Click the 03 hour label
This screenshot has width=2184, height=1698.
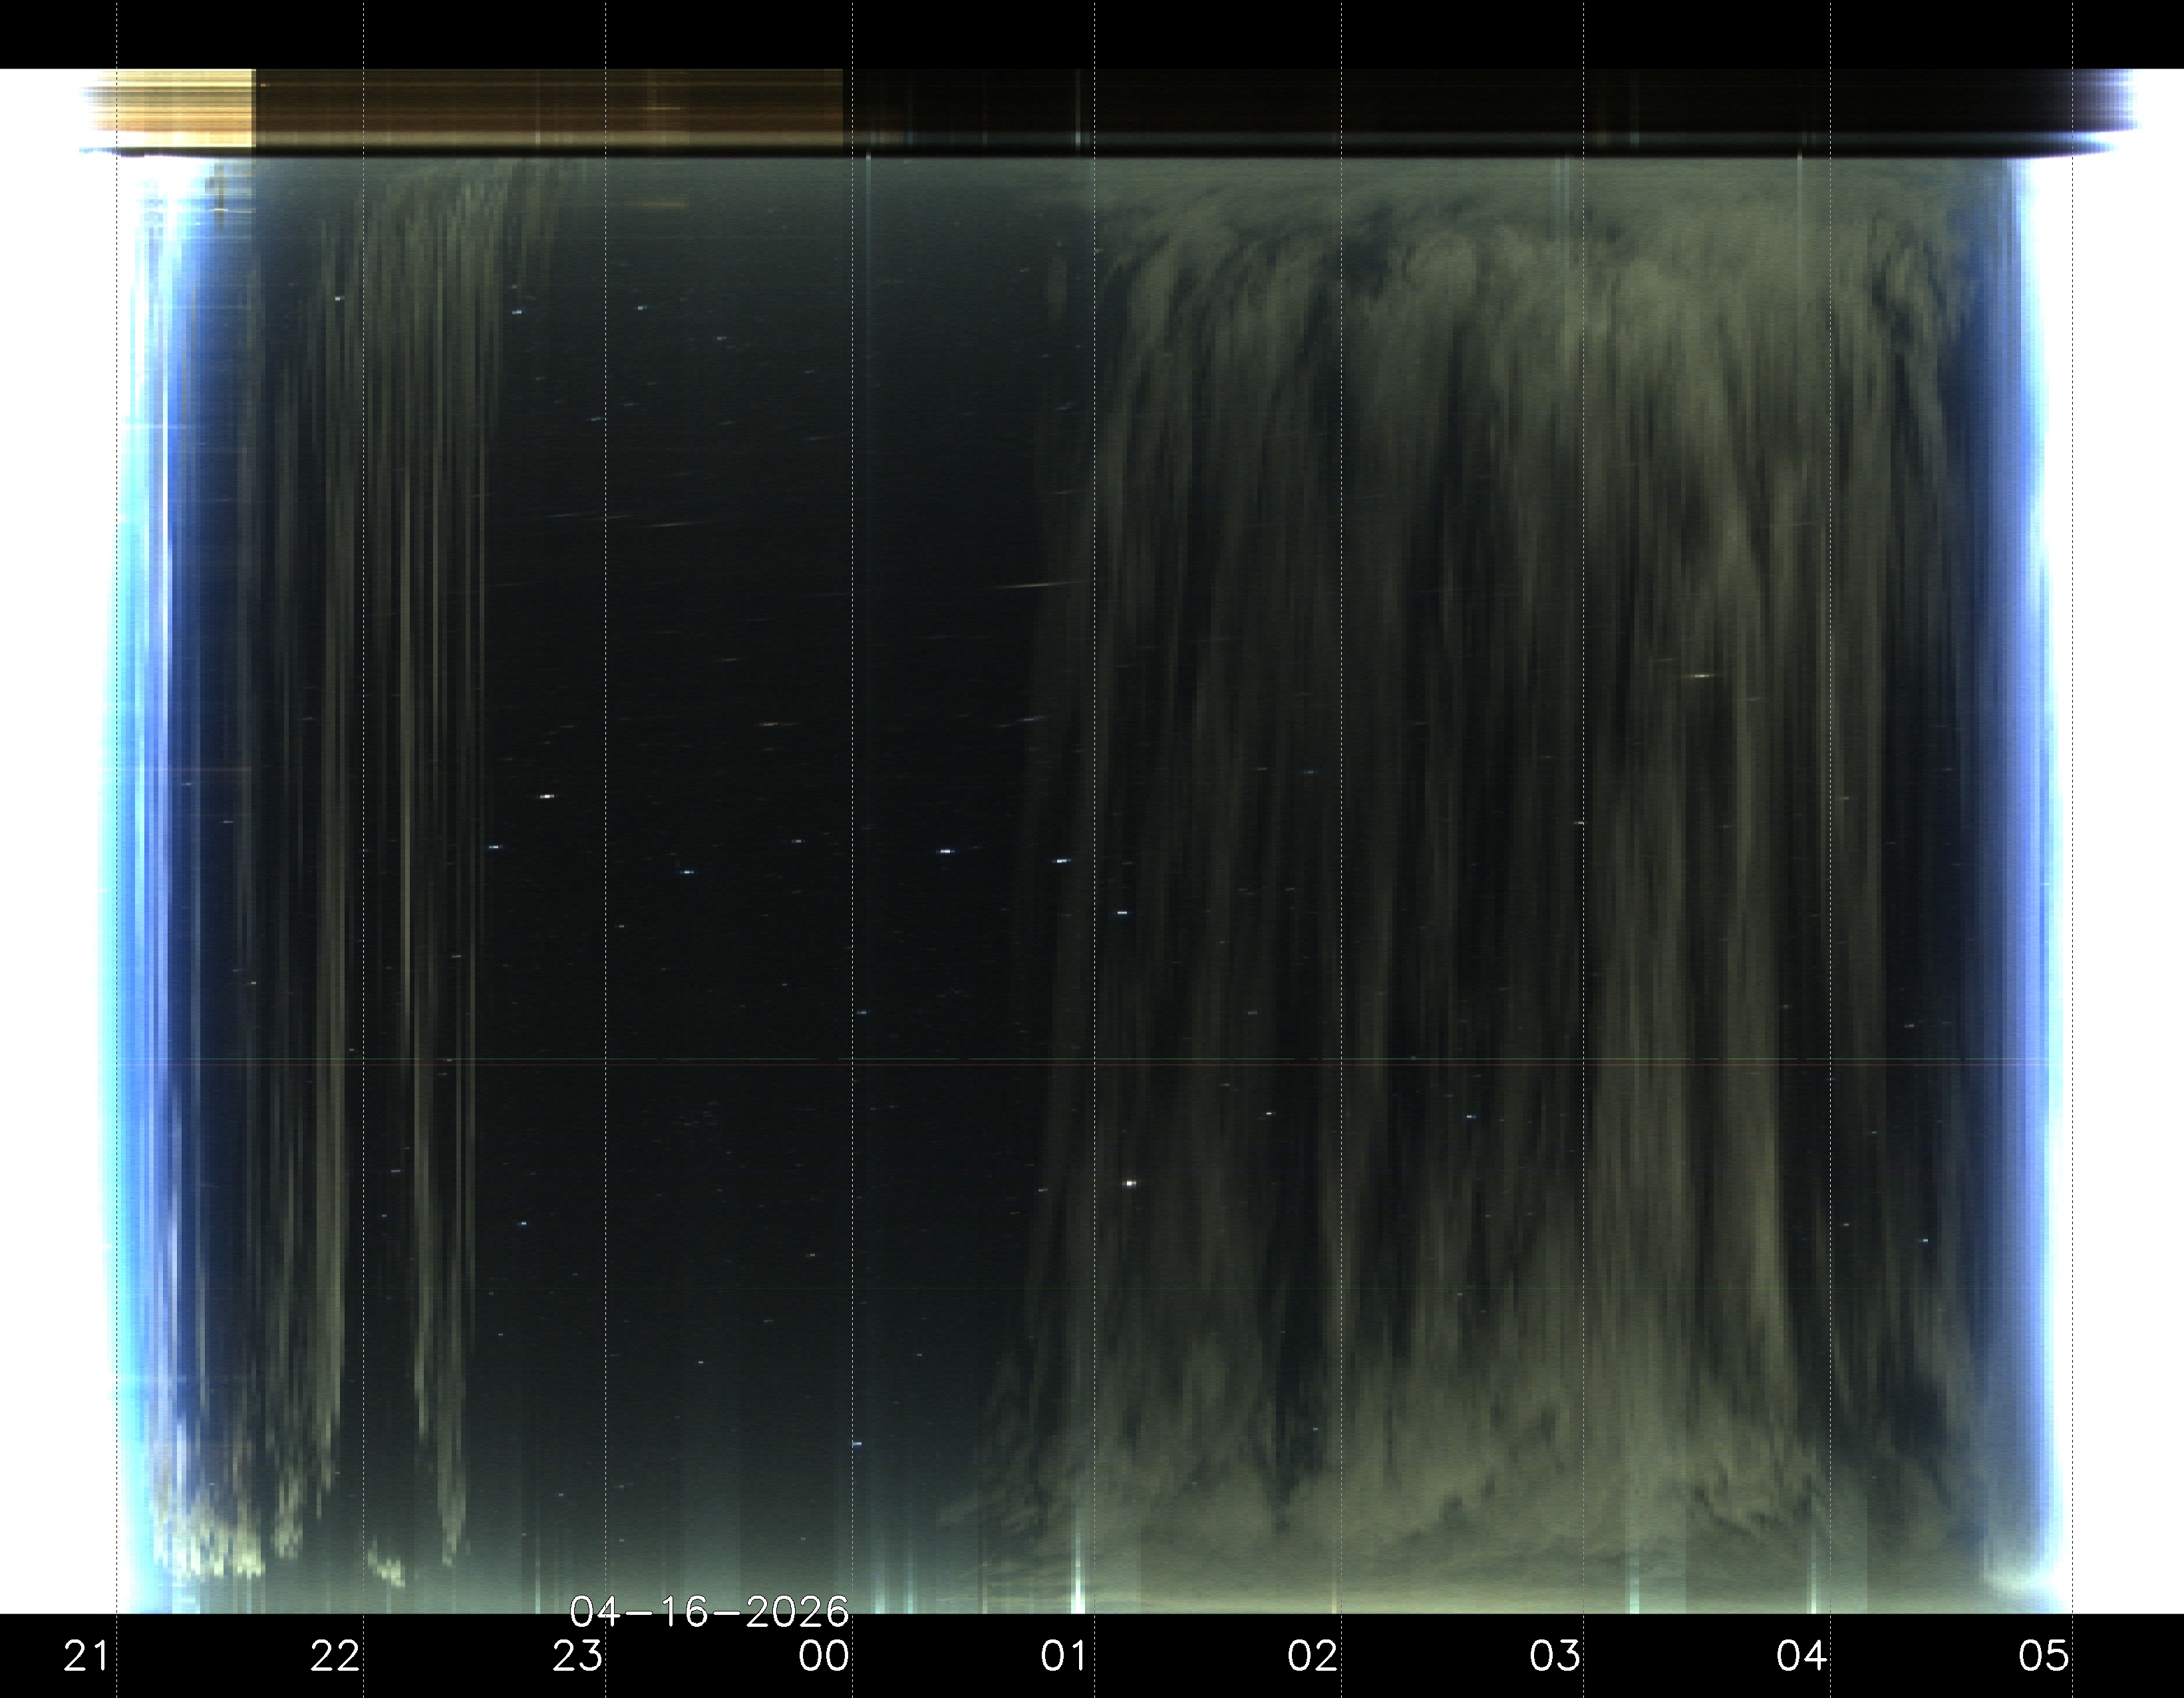click(x=1555, y=1657)
